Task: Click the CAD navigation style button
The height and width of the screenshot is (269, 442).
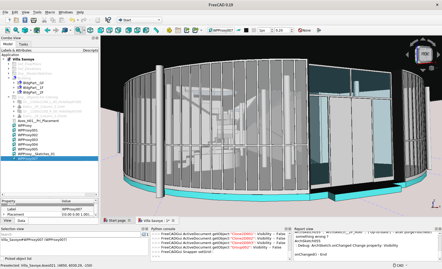Action: tap(400, 266)
